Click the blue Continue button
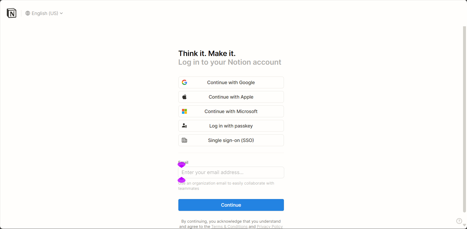 pos(231,205)
